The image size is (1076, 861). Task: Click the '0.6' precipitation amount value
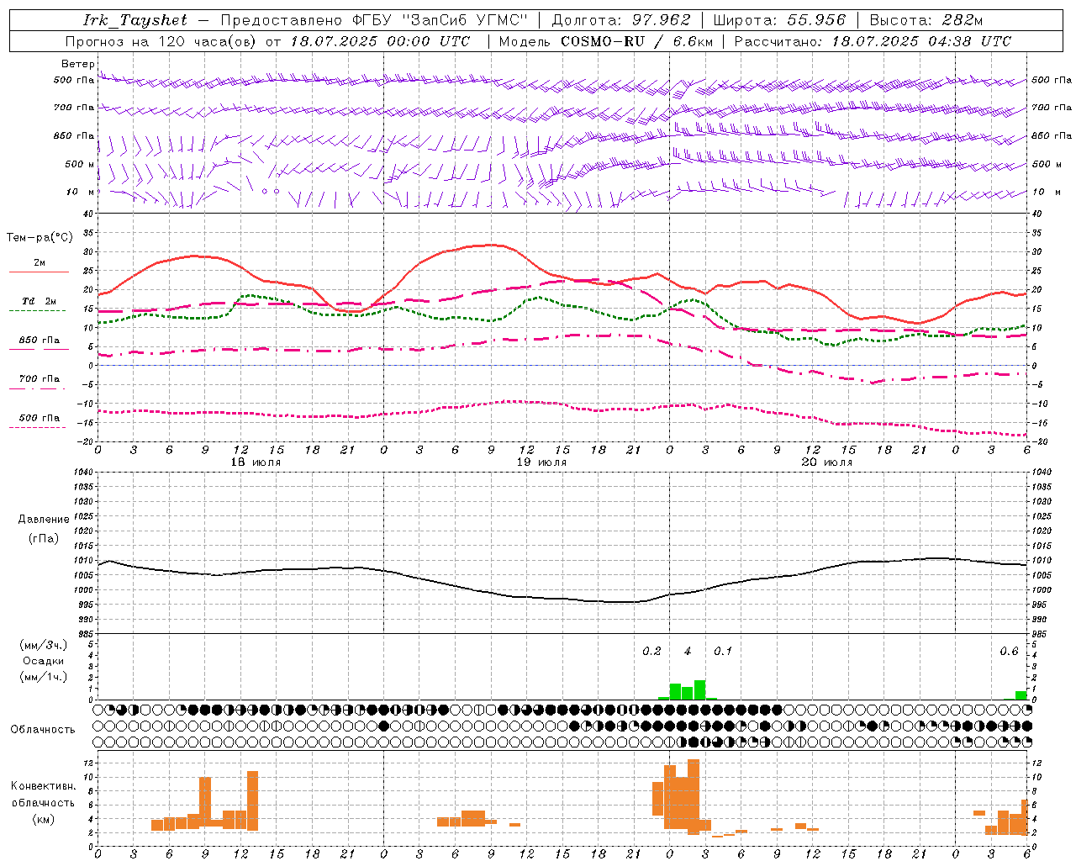[1009, 652]
